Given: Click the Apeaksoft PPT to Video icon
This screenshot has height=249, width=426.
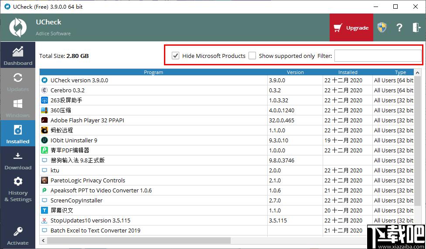Looking at the screenshot, I should (44, 190).
